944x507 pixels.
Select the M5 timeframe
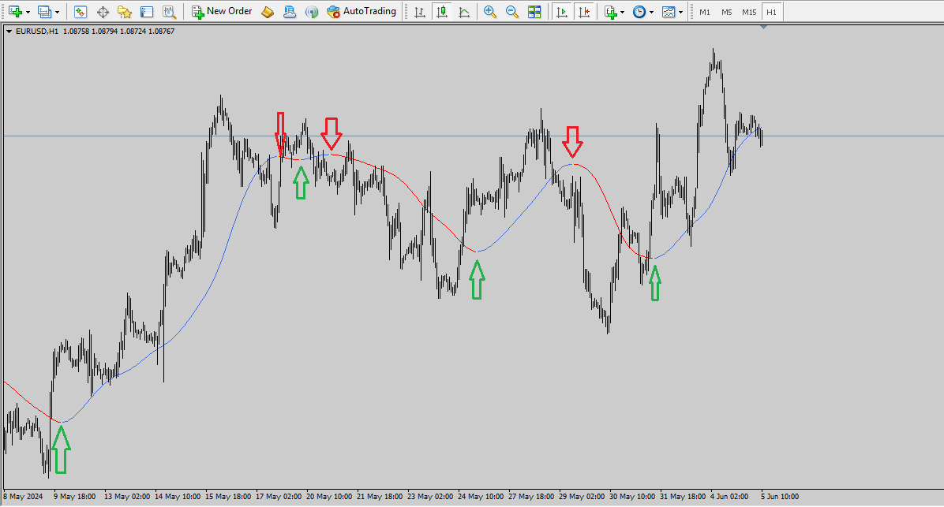tap(726, 13)
